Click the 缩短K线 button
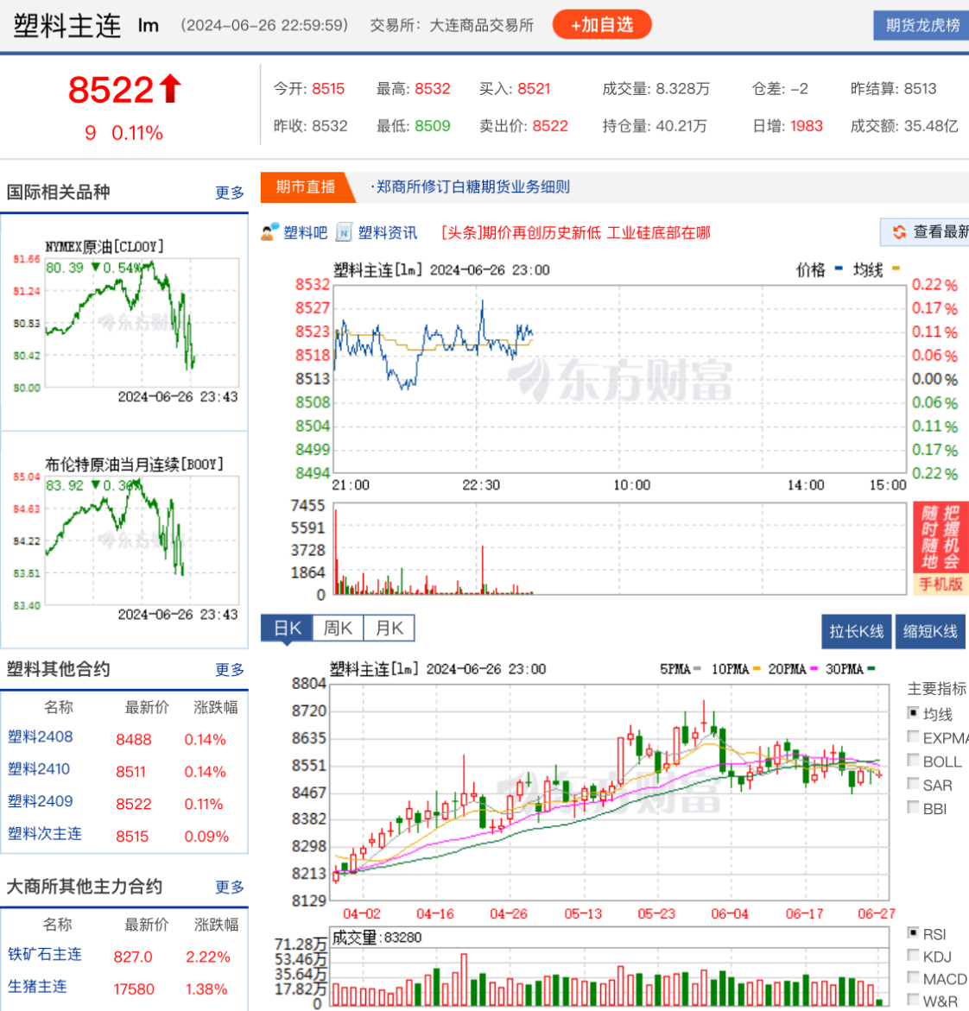 coord(930,631)
